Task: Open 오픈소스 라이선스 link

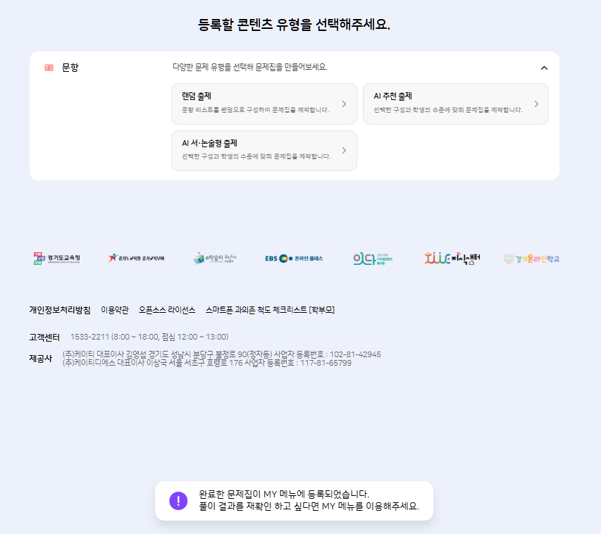Action: [167, 310]
